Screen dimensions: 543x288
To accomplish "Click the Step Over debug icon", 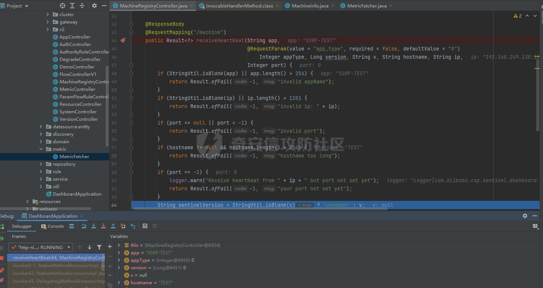I will (84, 226).
